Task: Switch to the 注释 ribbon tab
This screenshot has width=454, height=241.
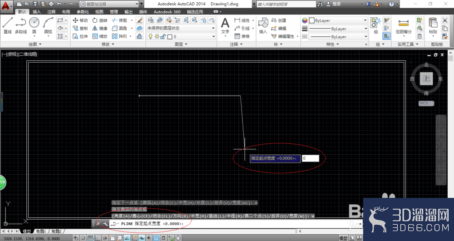Action: [51, 12]
